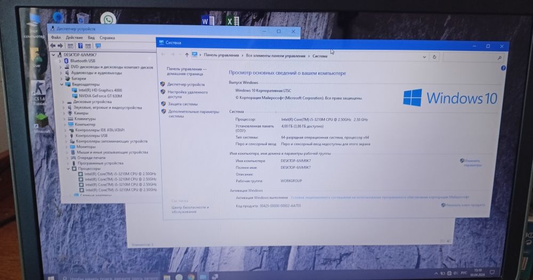Click the Microsoft license terms link
533x280 pixels.
pyautogui.click(x=379, y=197)
